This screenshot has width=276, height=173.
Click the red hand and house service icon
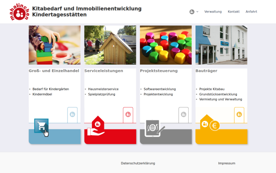(x=96, y=126)
